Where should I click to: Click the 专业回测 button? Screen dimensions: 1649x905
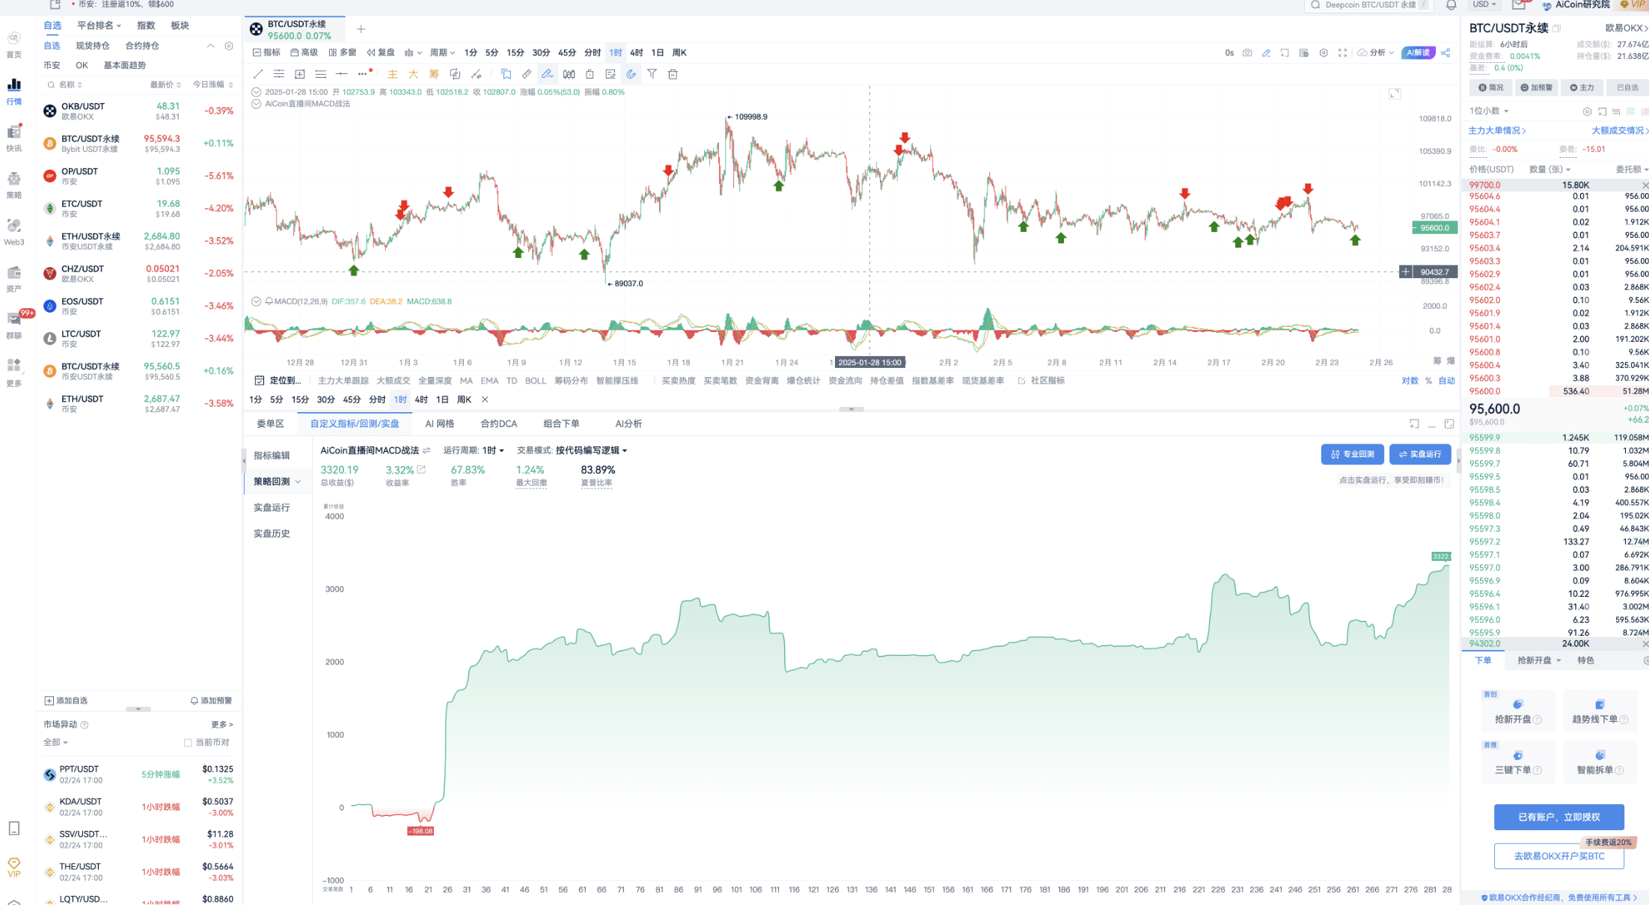pos(1352,454)
